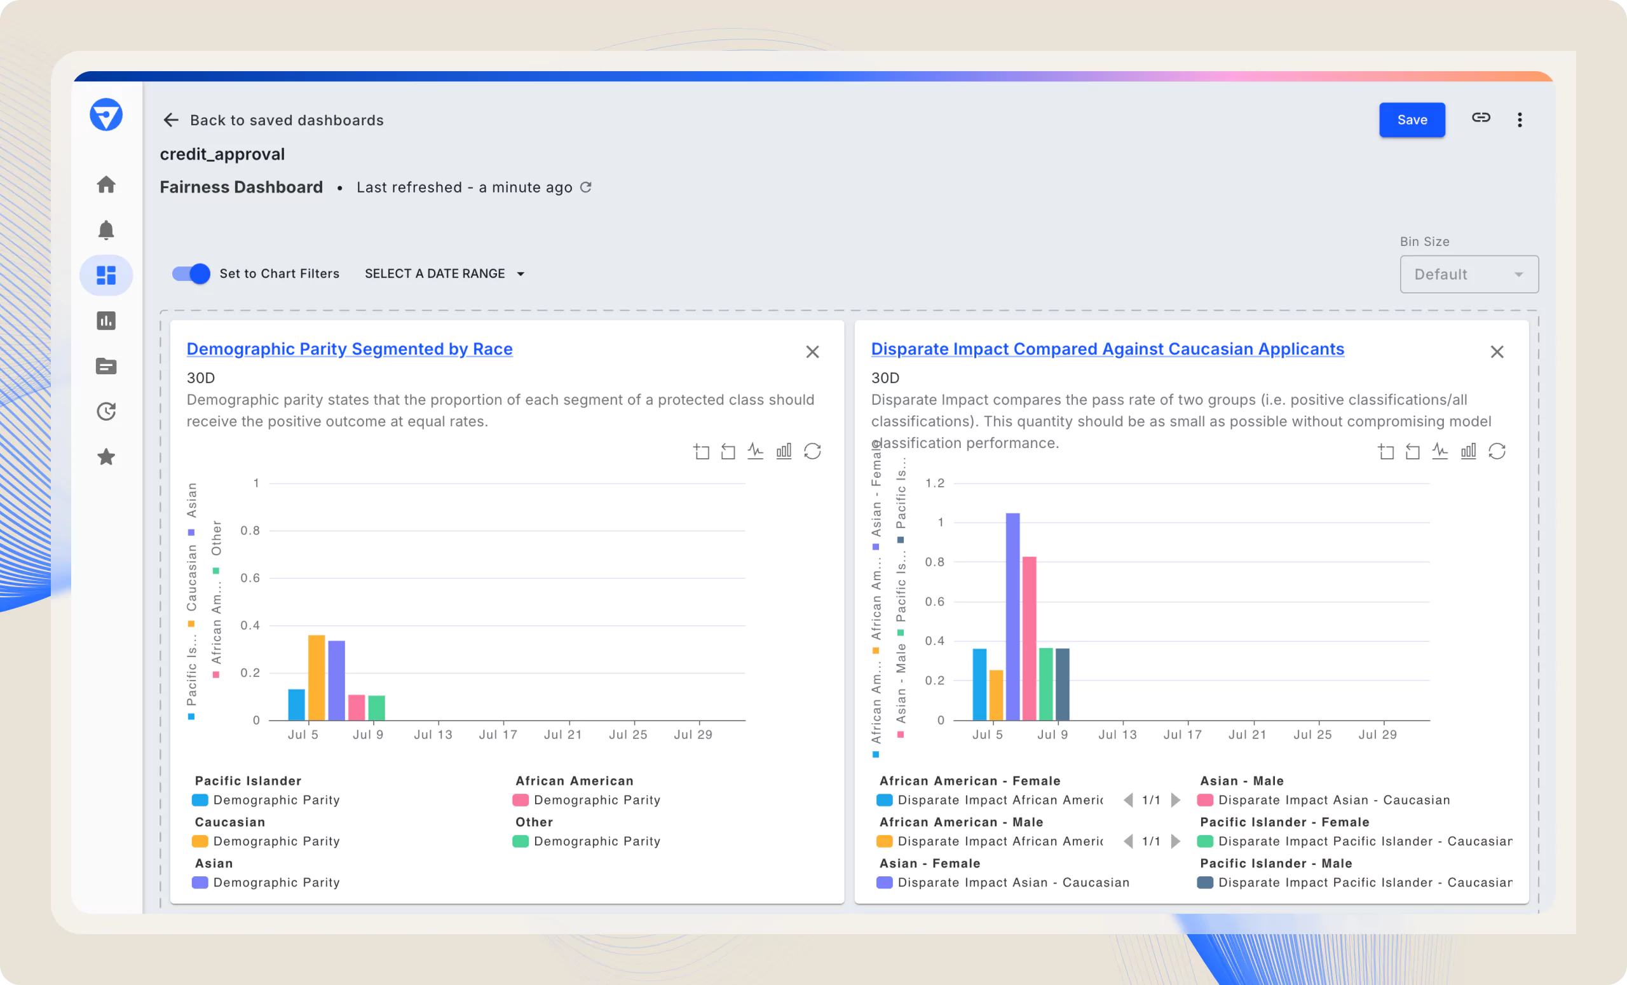Click the Fairness Dashboard title

pyautogui.click(x=241, y=187)
